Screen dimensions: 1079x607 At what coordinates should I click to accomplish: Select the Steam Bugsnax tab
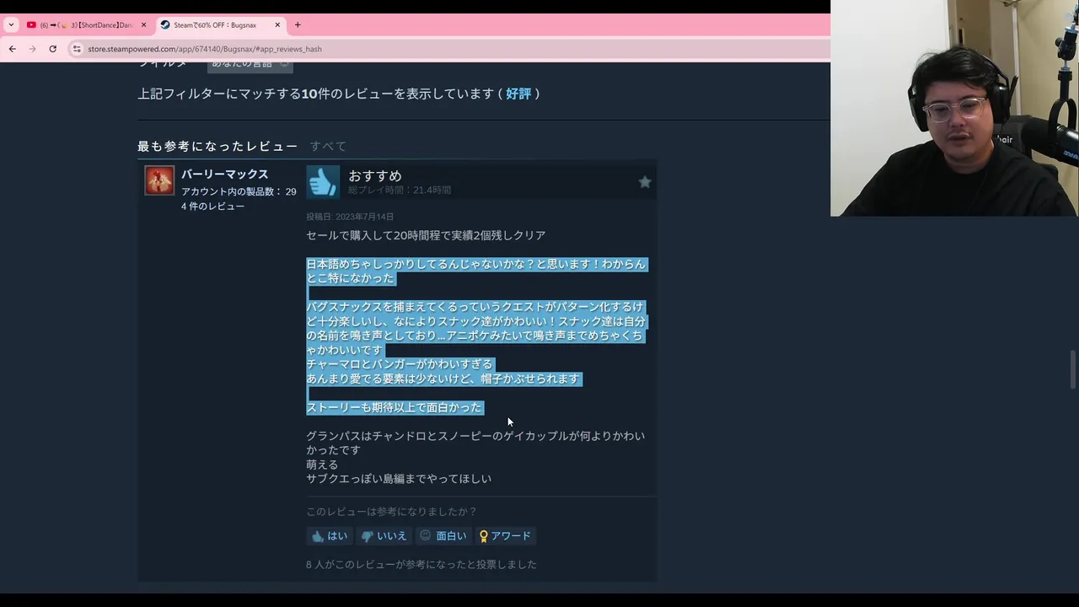221,25
